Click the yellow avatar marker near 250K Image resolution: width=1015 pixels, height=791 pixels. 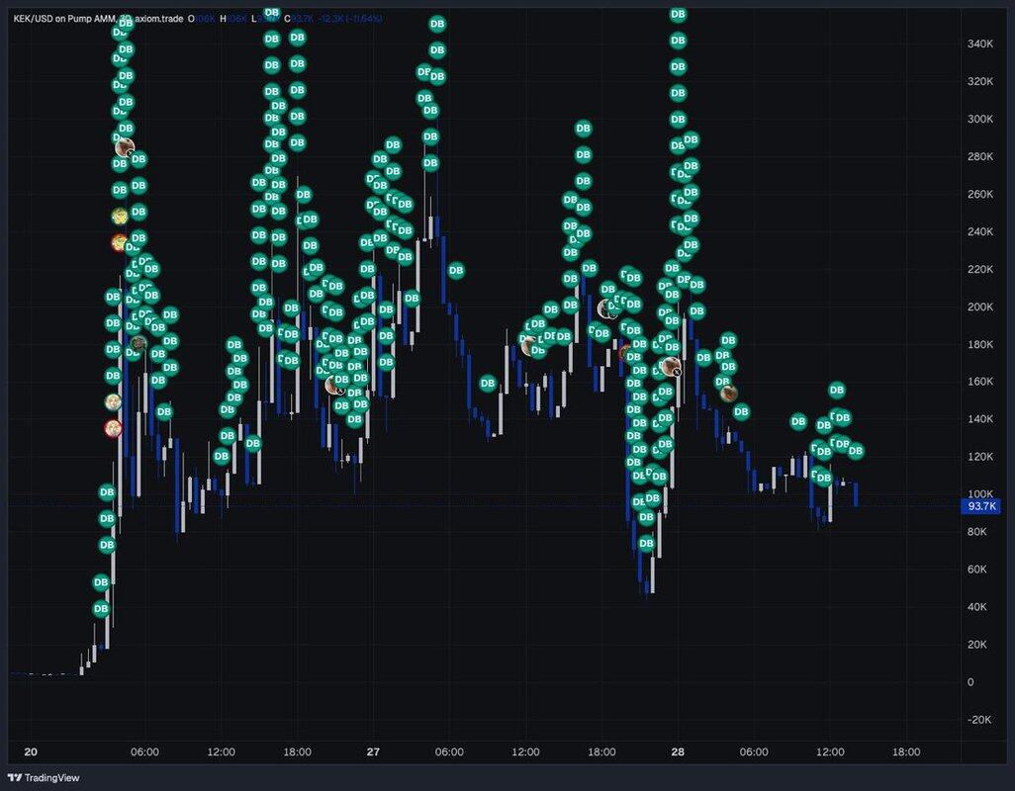pyautogui.click(x=120, y=216)
